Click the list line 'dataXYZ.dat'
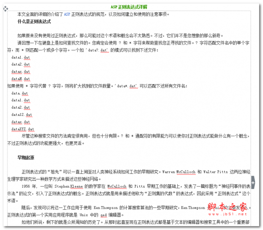This screenshot has width=263, height=230. coord(23,129)
